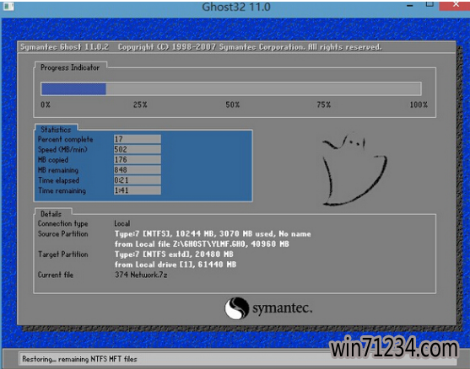Minimize the Ghost32 window
Screen dimensions: 470x369
(x=410, y=5)
